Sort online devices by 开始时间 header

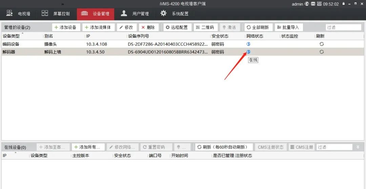(x=179, y=155)
